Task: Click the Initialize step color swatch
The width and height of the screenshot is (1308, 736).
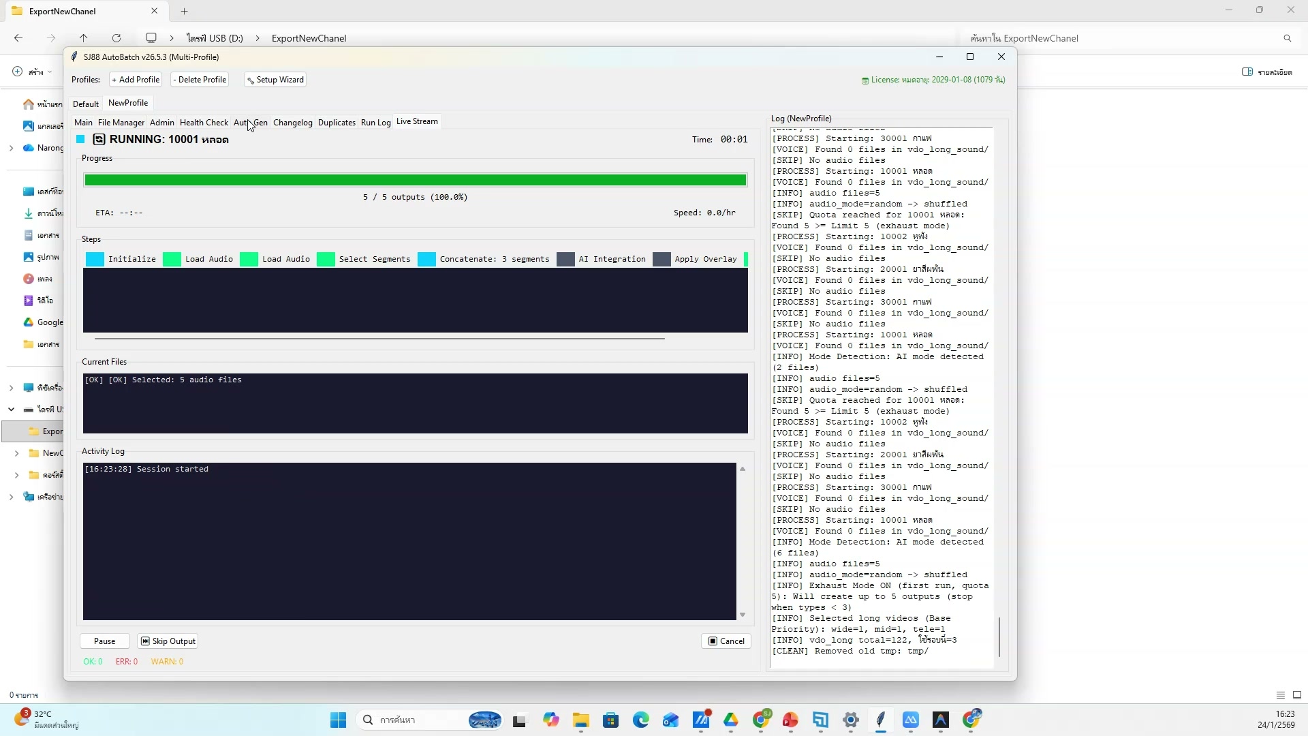Action: coord(95,260)
